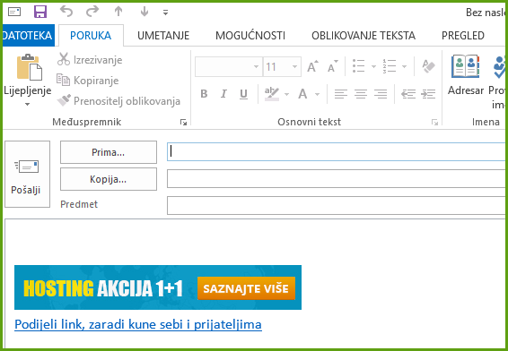
Task: Click the Save disk icon
Action: (40, 13)
